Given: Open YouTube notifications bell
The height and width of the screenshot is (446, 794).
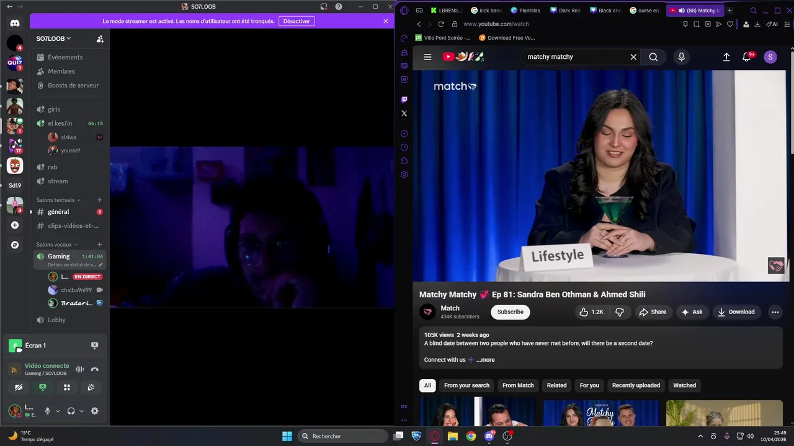Looking at the screenshot, I should pyautogui.click(x=747, y=57).
